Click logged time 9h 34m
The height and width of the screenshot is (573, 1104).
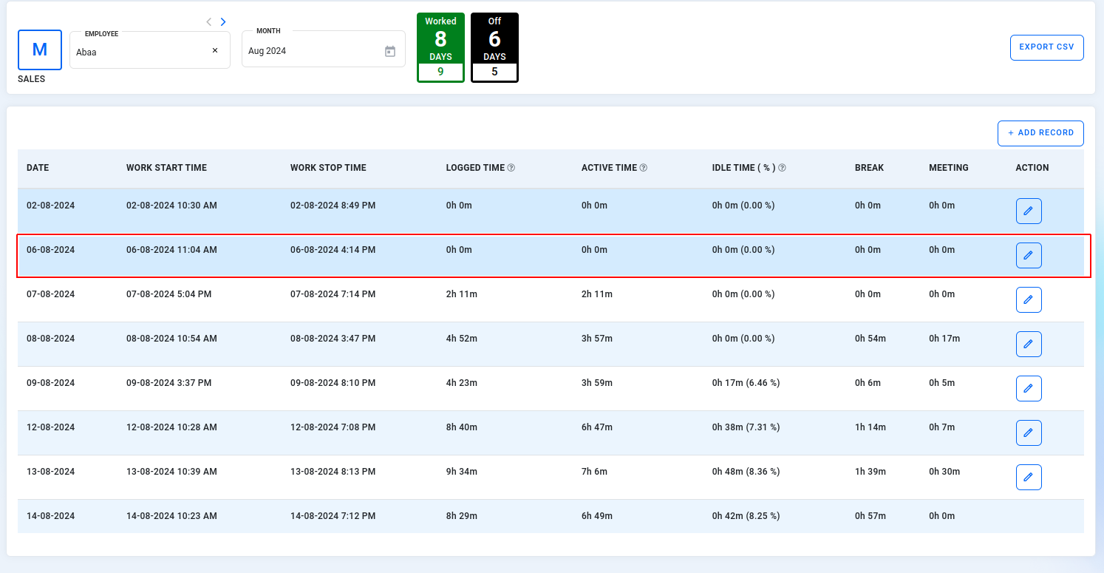tap(462, 472)
